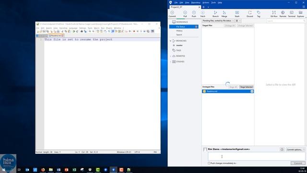Screen dimensions: 307x173
Task: Close the Readme.md tab with its red X
Action: [x=62, y=36]
